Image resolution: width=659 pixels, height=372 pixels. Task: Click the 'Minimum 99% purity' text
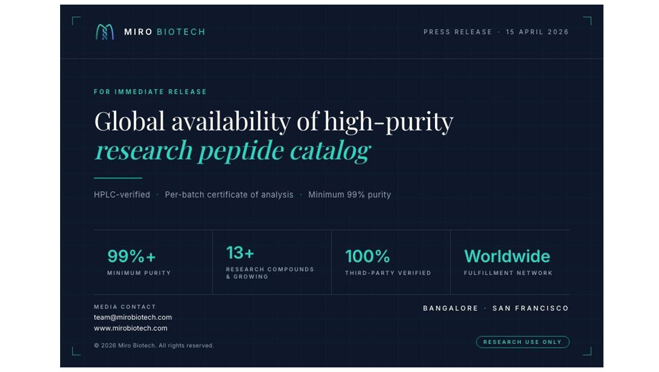(349, 195)
